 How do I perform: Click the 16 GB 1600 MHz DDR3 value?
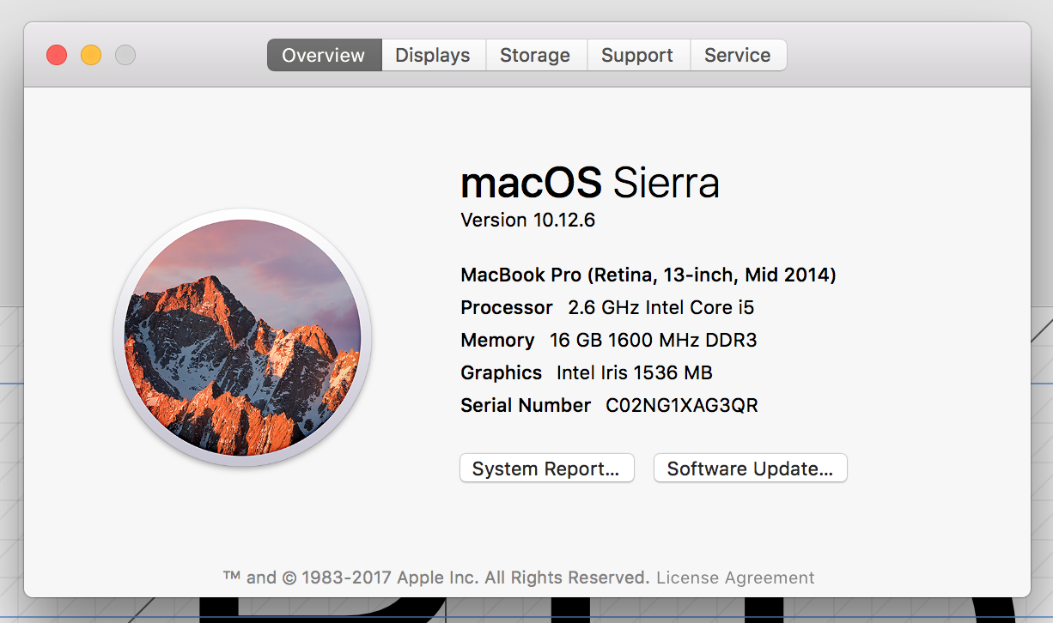click(x=653, y=340)
